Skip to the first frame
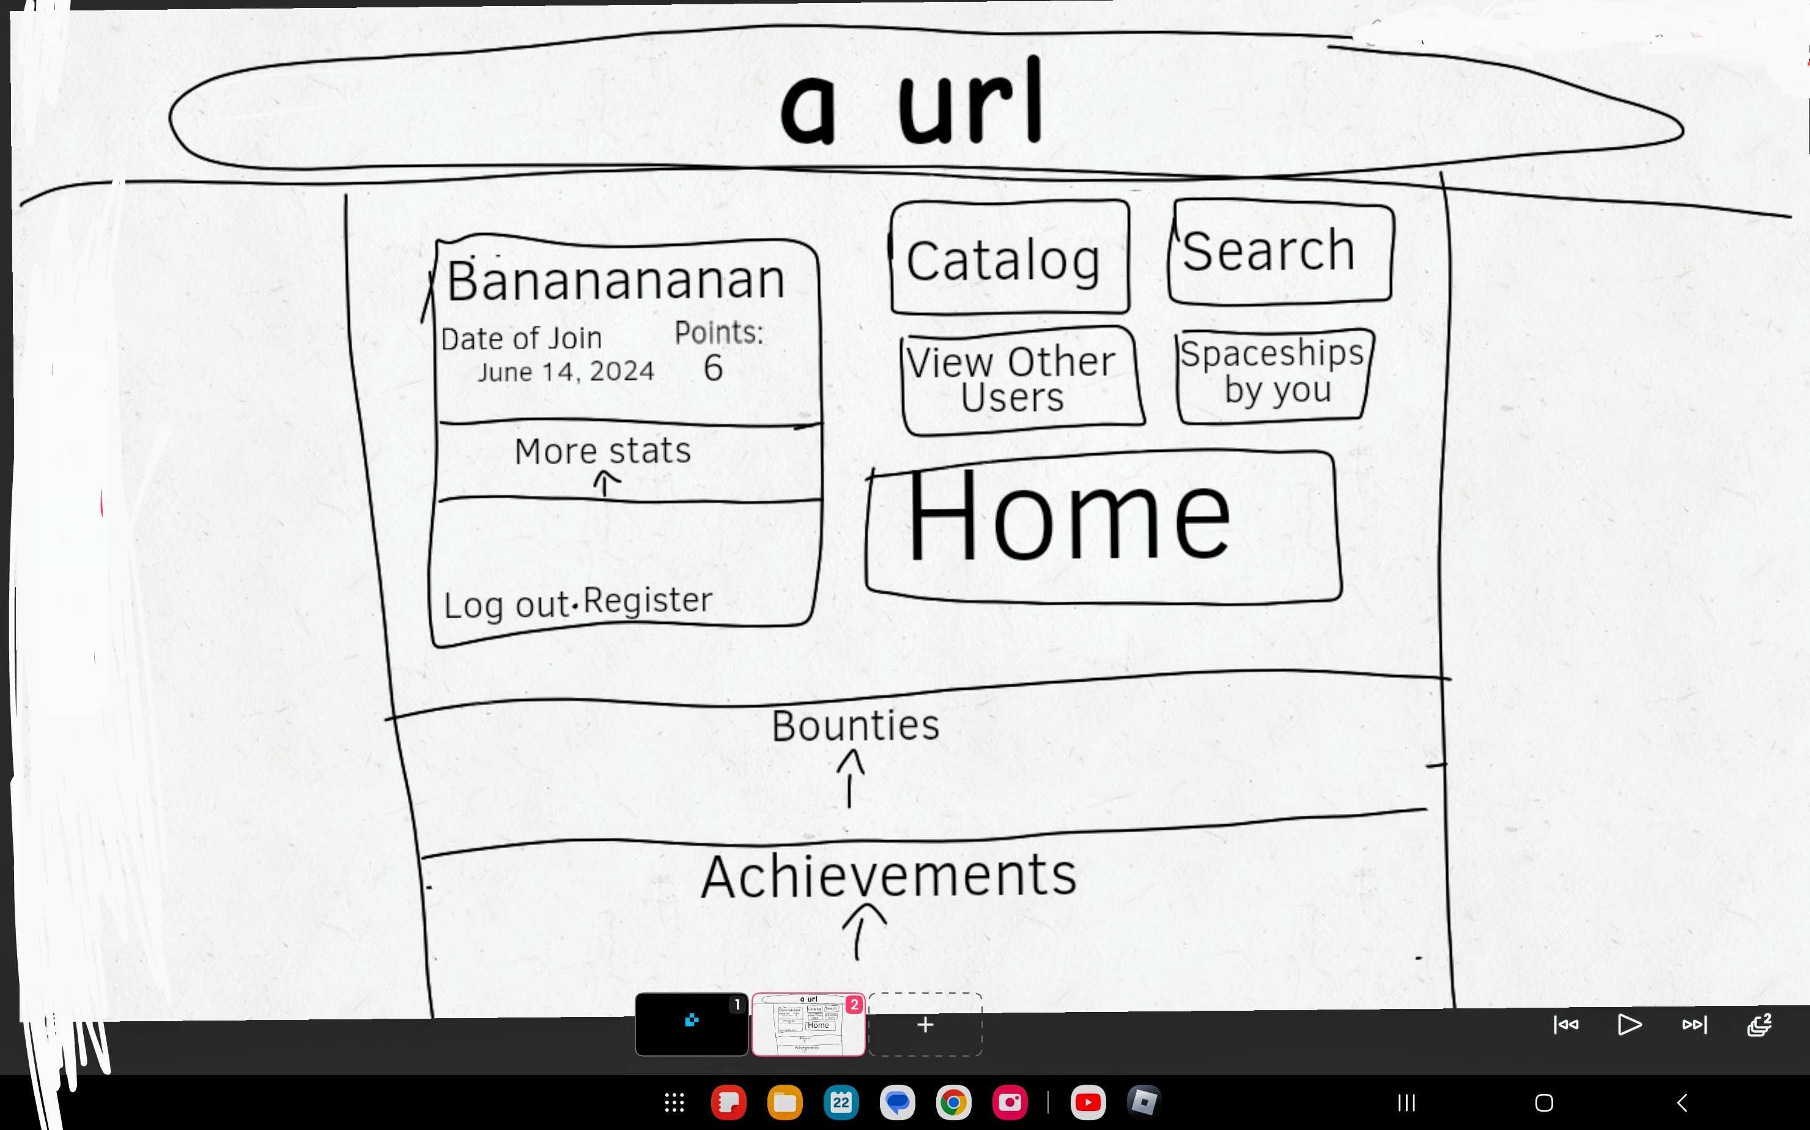Image resolution: width=1810 pixels, height=1130 pixels. pos(1567,1025)
